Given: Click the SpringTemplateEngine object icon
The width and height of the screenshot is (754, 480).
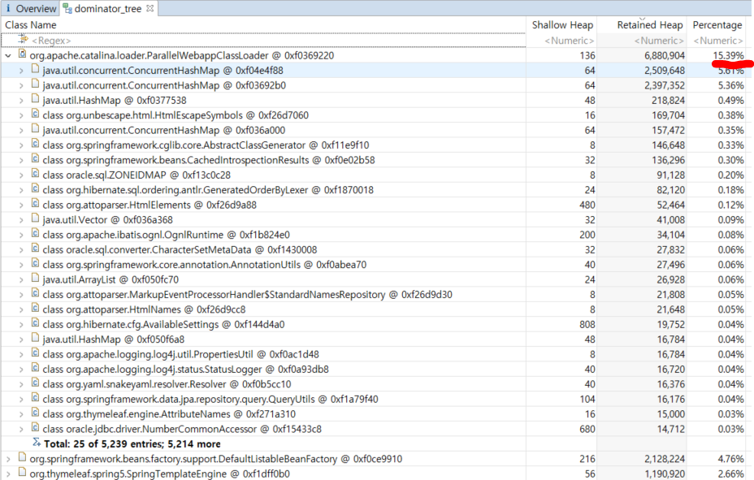Looking at the screenshot, I should click(22, 473).
